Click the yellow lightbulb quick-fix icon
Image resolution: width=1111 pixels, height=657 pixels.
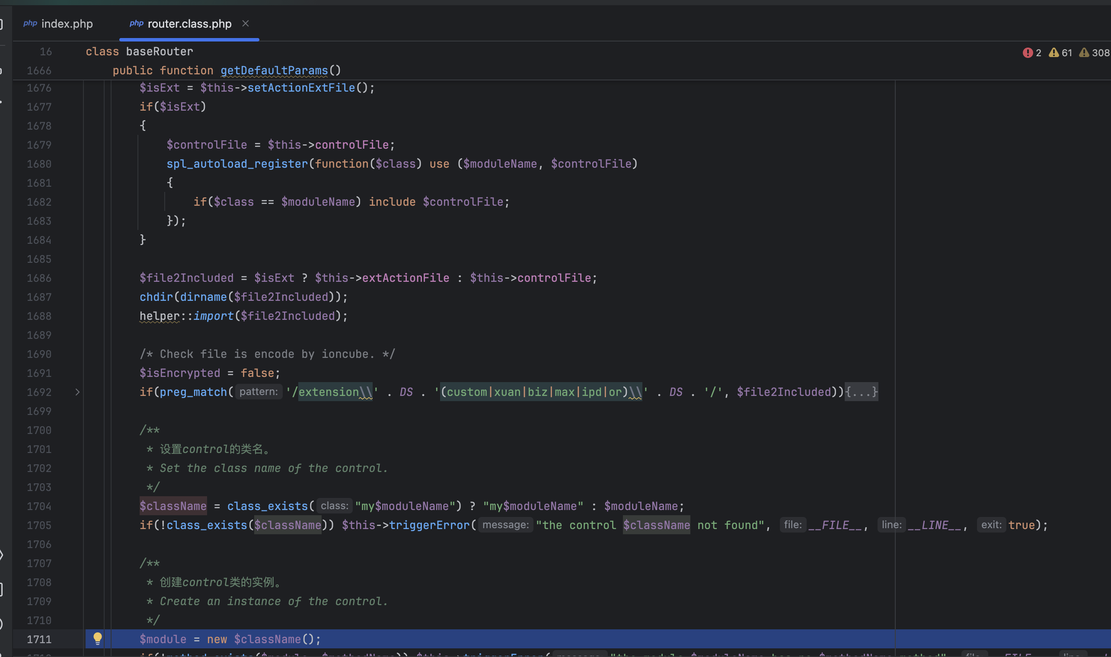pos(97,638)
